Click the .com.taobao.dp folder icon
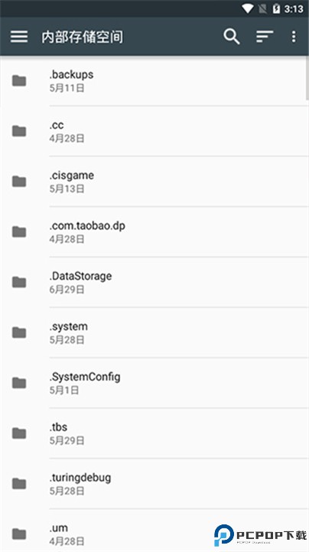The height and width of the screenshot is (552, 309). point(19,232)
